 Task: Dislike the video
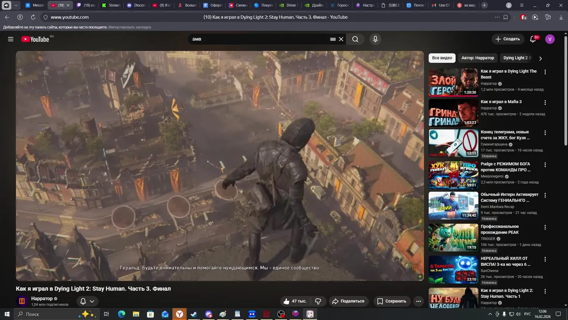318,301
